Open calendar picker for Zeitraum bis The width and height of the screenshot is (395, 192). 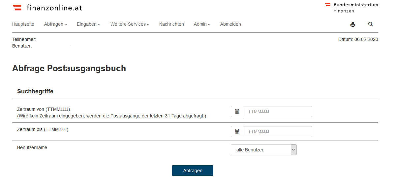pos(237,132)
